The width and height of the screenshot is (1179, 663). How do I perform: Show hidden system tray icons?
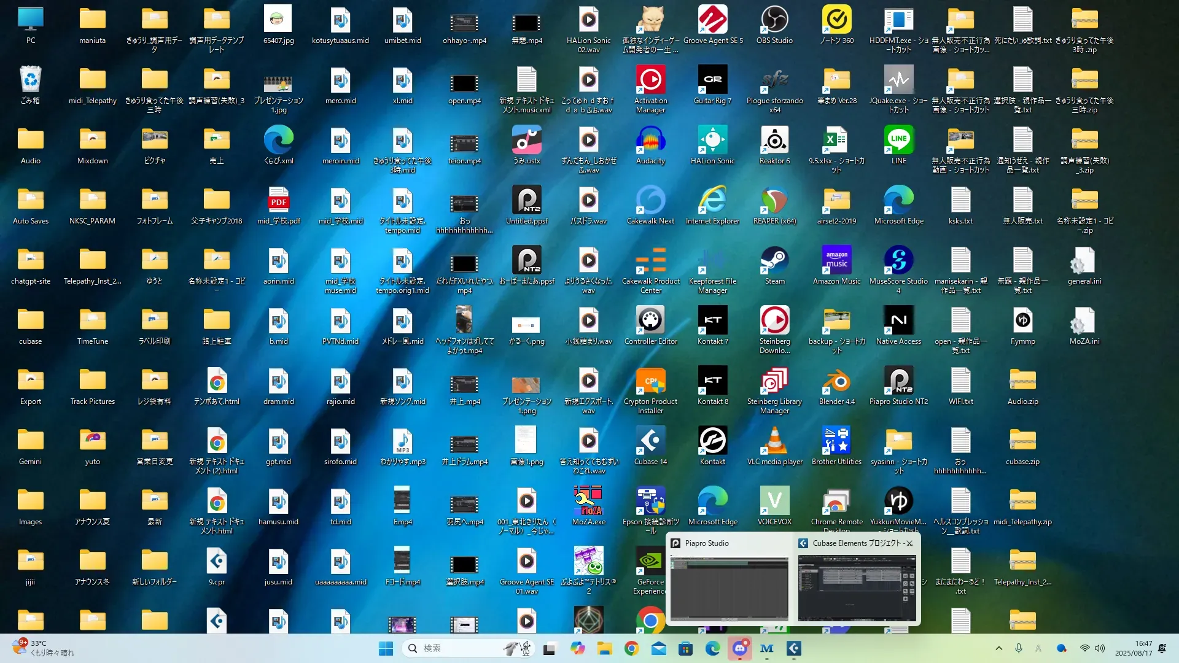(x=998, y=648)
